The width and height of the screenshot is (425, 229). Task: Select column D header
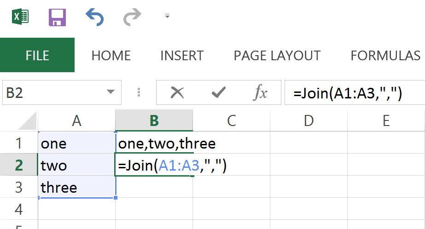tap(309, 120)
